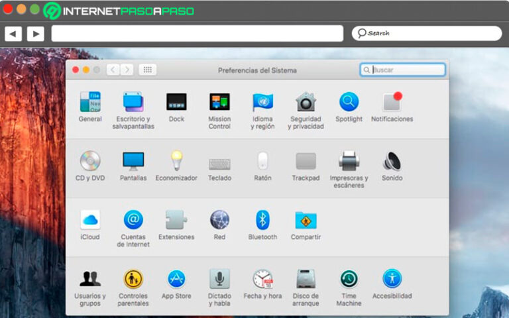Open Dictado y habla microphone icon
The image size is (509, 318).
(x=219, y=279)
